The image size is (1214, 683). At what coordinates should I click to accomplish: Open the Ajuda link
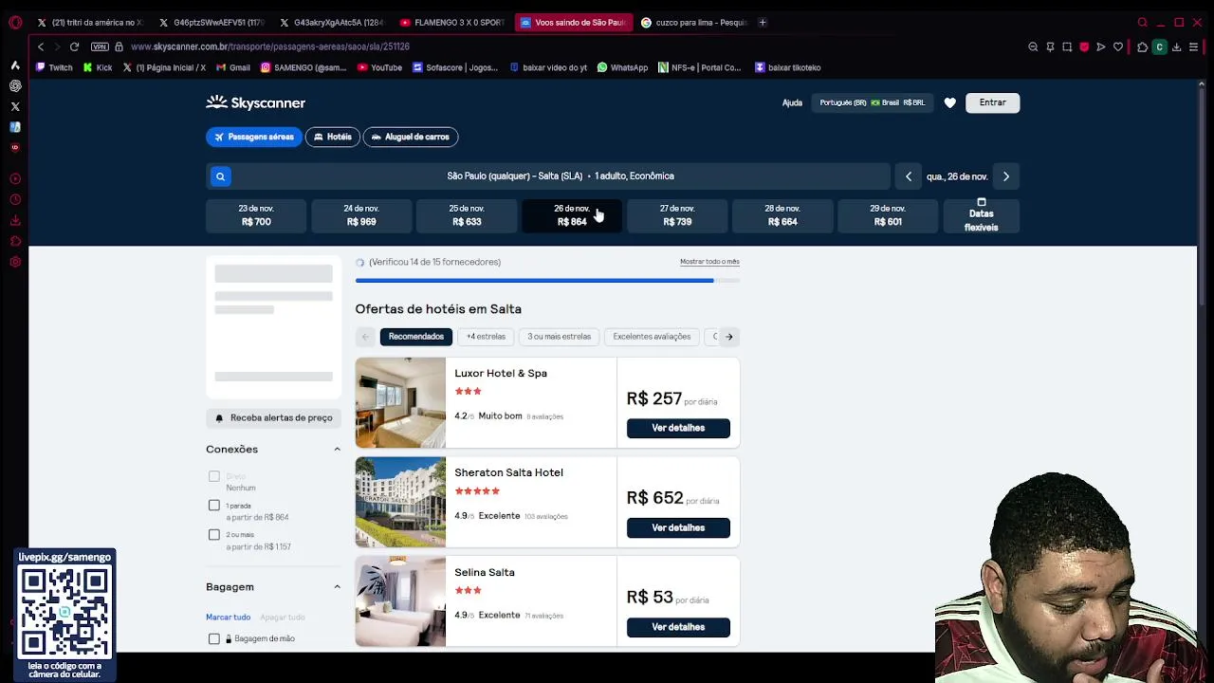pyautogui.click(x=792, y=102)
